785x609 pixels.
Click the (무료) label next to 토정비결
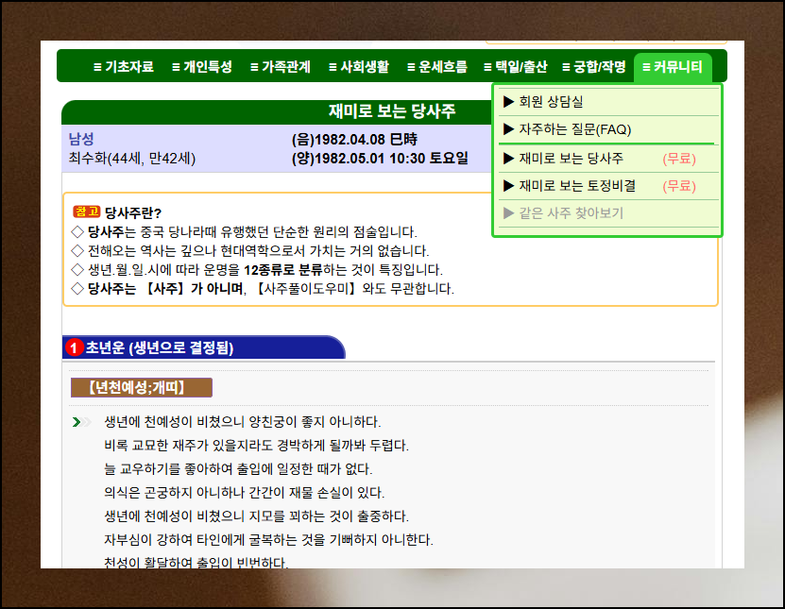pos(679,186)
